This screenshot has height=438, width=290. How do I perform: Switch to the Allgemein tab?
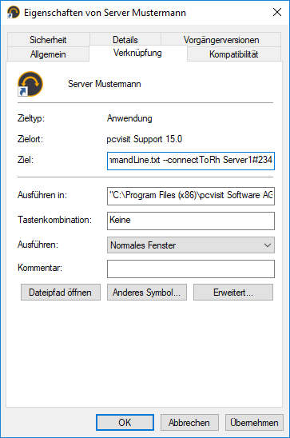point(48,54)
